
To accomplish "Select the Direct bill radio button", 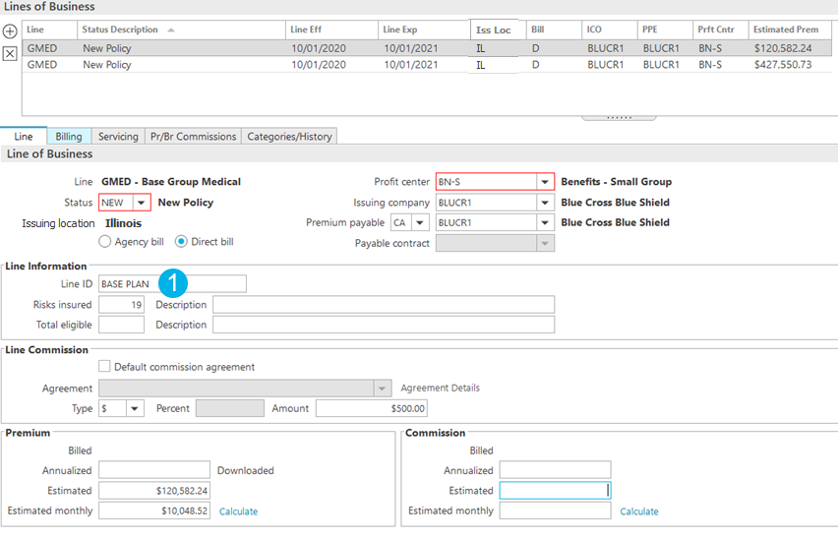I will (181, 242).
